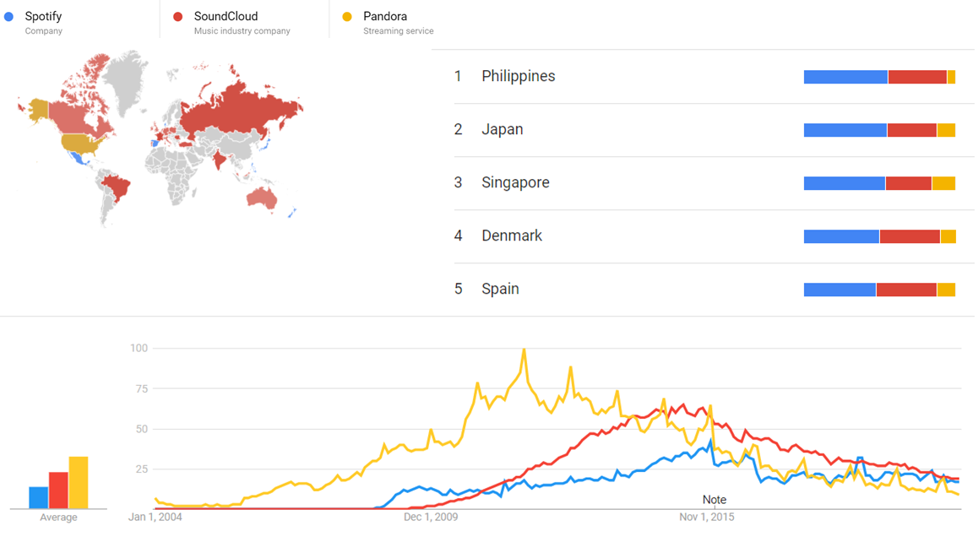Screen dimensions: 978x542
Task: Open the Singapore region entry
Action: (515, 182)
